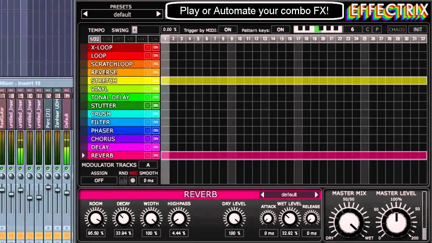Select the 1/32 tempo division
Viewport: 432px width, 243px height.
tap(94, 39)
